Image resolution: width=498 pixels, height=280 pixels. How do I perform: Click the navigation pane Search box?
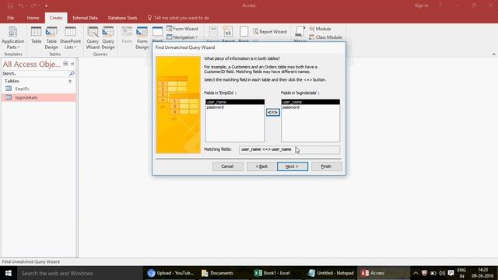(x=35, y=73)
